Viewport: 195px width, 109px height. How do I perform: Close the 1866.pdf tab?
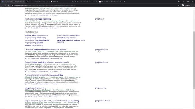coord(72,2)
